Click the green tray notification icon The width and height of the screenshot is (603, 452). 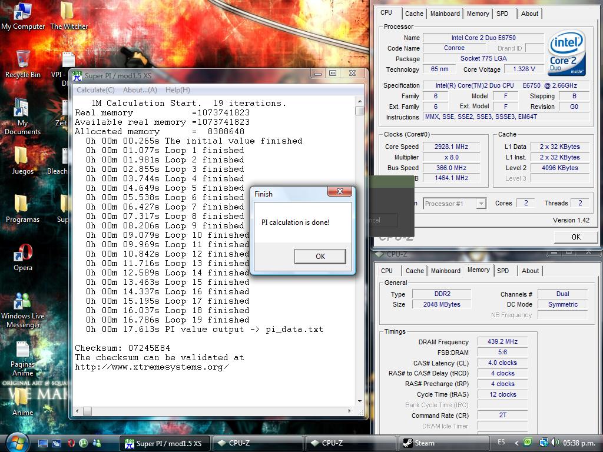click(x=528, y=443)
